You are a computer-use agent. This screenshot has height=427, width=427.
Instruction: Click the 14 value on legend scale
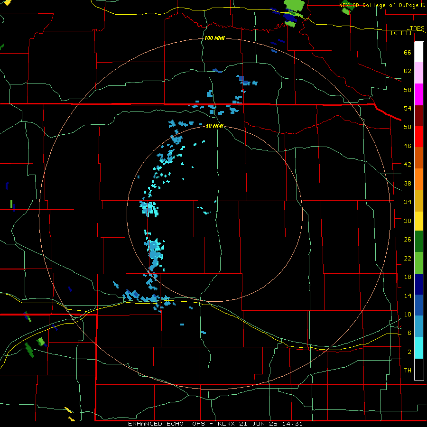point(408,296)
